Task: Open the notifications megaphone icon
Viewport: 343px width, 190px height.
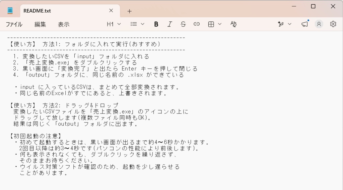Action: pos(305,24)
